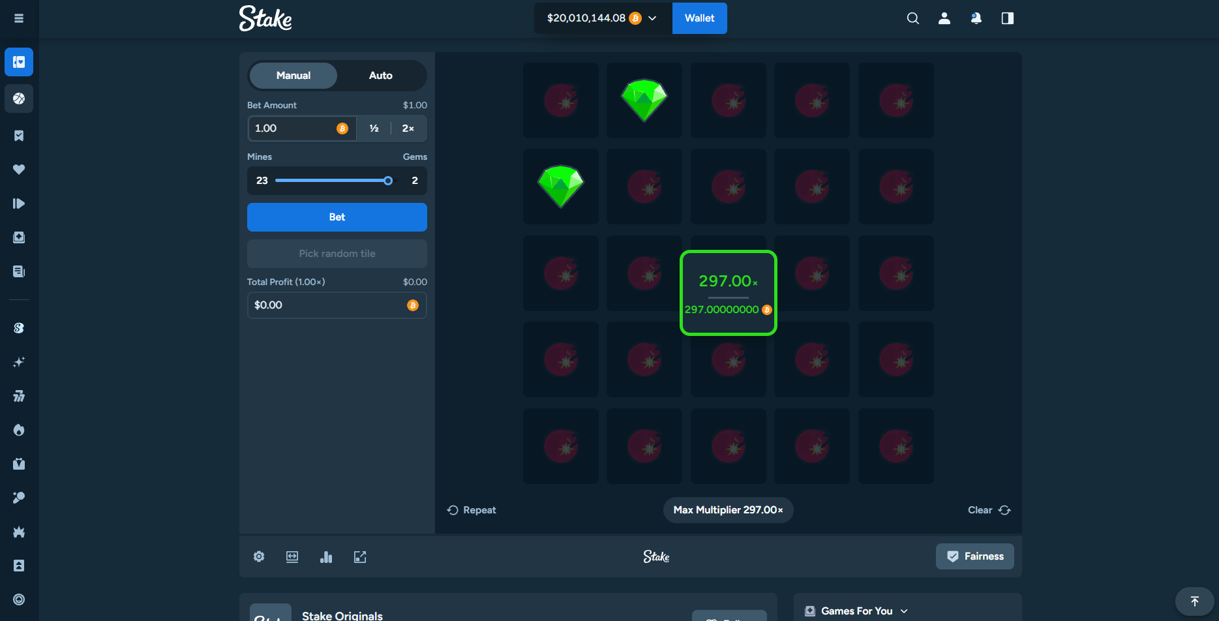Double the bet amount with 2×
The image size is (1219, 621).
click(x=408, y=129)
